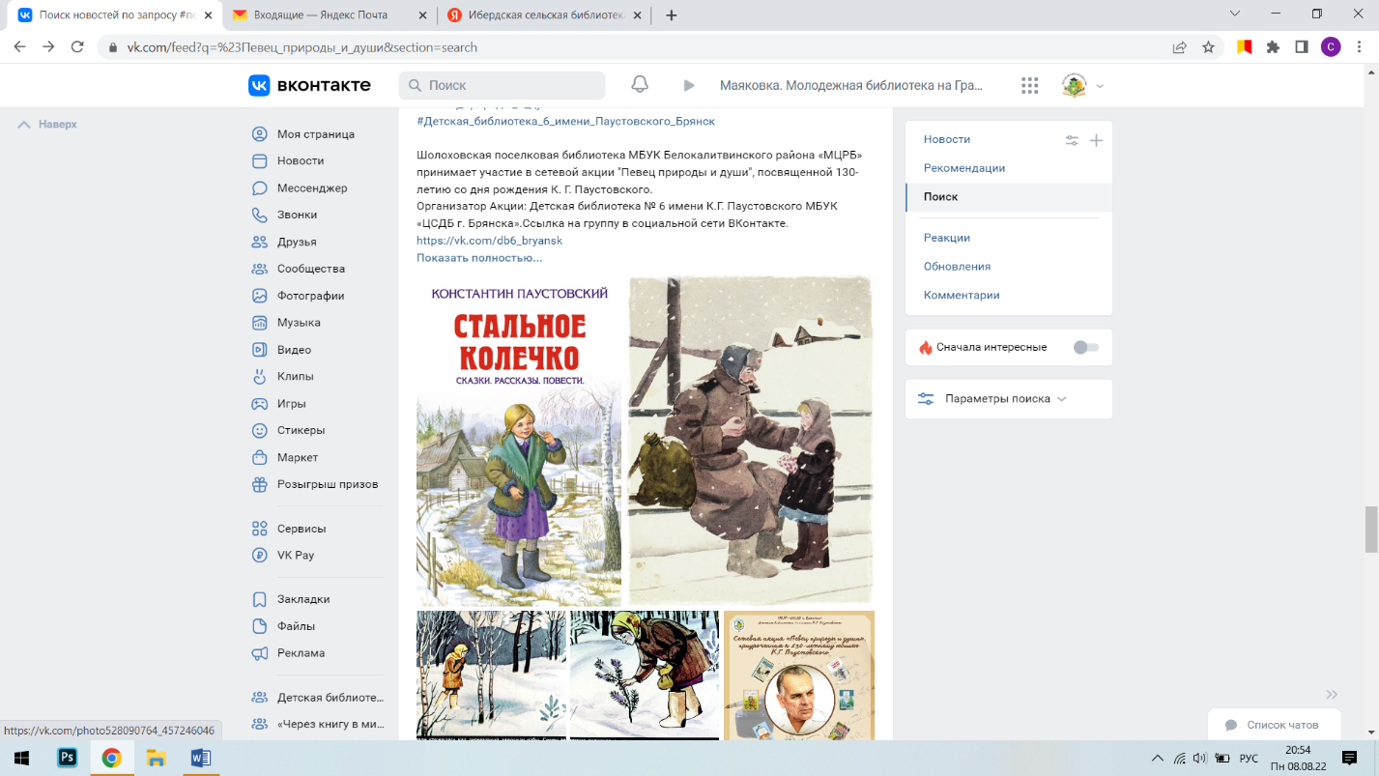Open the Paustovsky portrait poster thumbnail

(x=799, y=675)
